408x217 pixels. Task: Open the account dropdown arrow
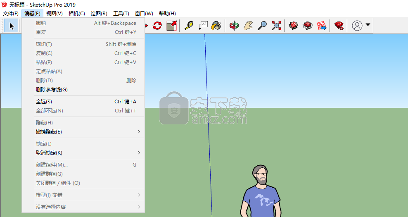pos(368,25)
